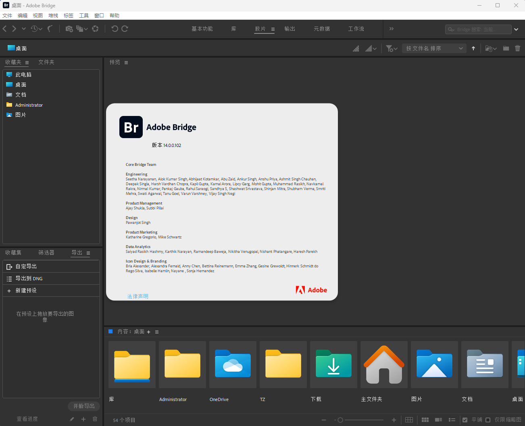Toggle ascending sort order arrow
Viewport: 525px width, 426px height.
[473, 48]
